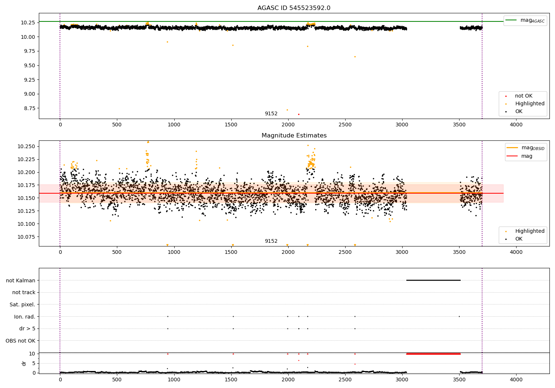
Task: Click the 1500 x-tick under Magnitude Estimates panel
Action: pyautogui.click(x=231, y=252)
